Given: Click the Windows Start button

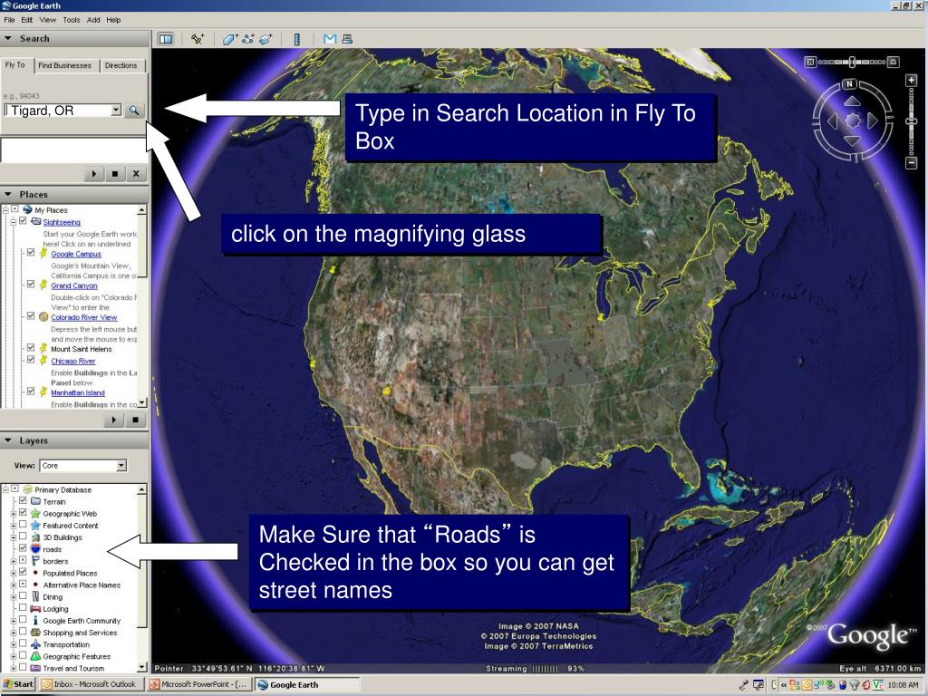Looking at the screenshot, I should click(18, 684).
